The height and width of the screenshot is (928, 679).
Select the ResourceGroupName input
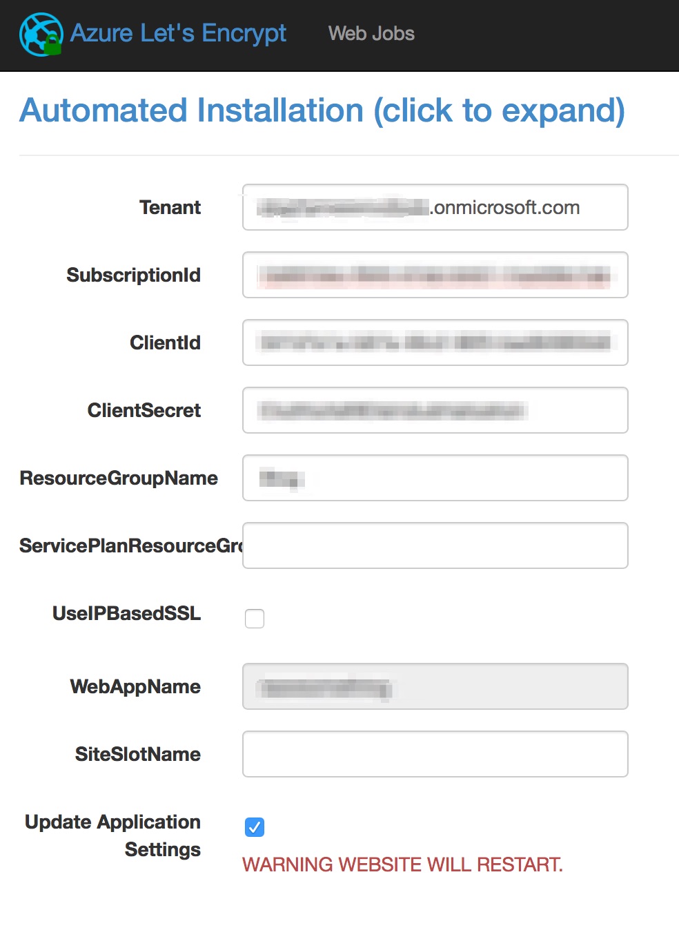[435, 478]
